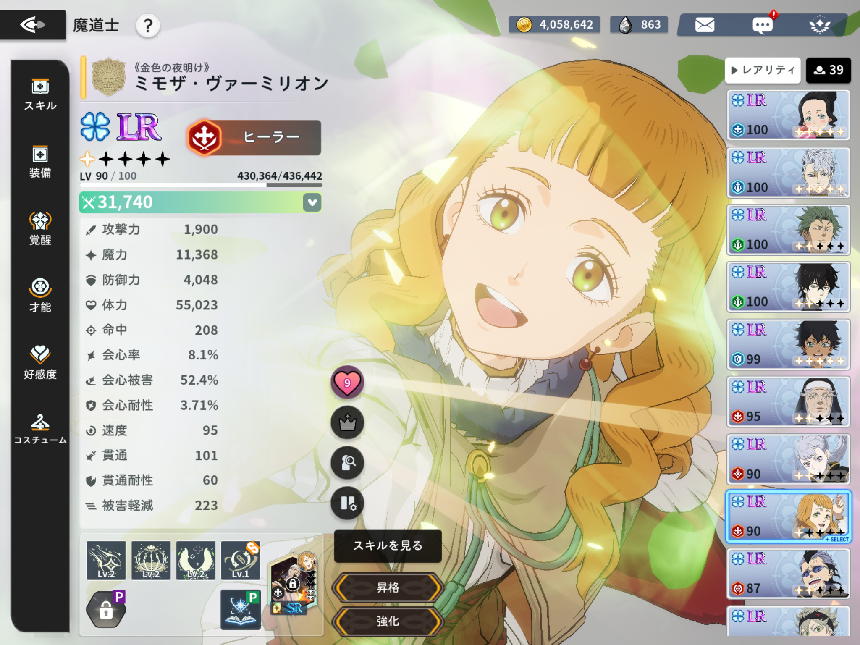The image size is (860, 645).
Task: Tap the locked P passive slot
Action: click(x=106, y=609)
